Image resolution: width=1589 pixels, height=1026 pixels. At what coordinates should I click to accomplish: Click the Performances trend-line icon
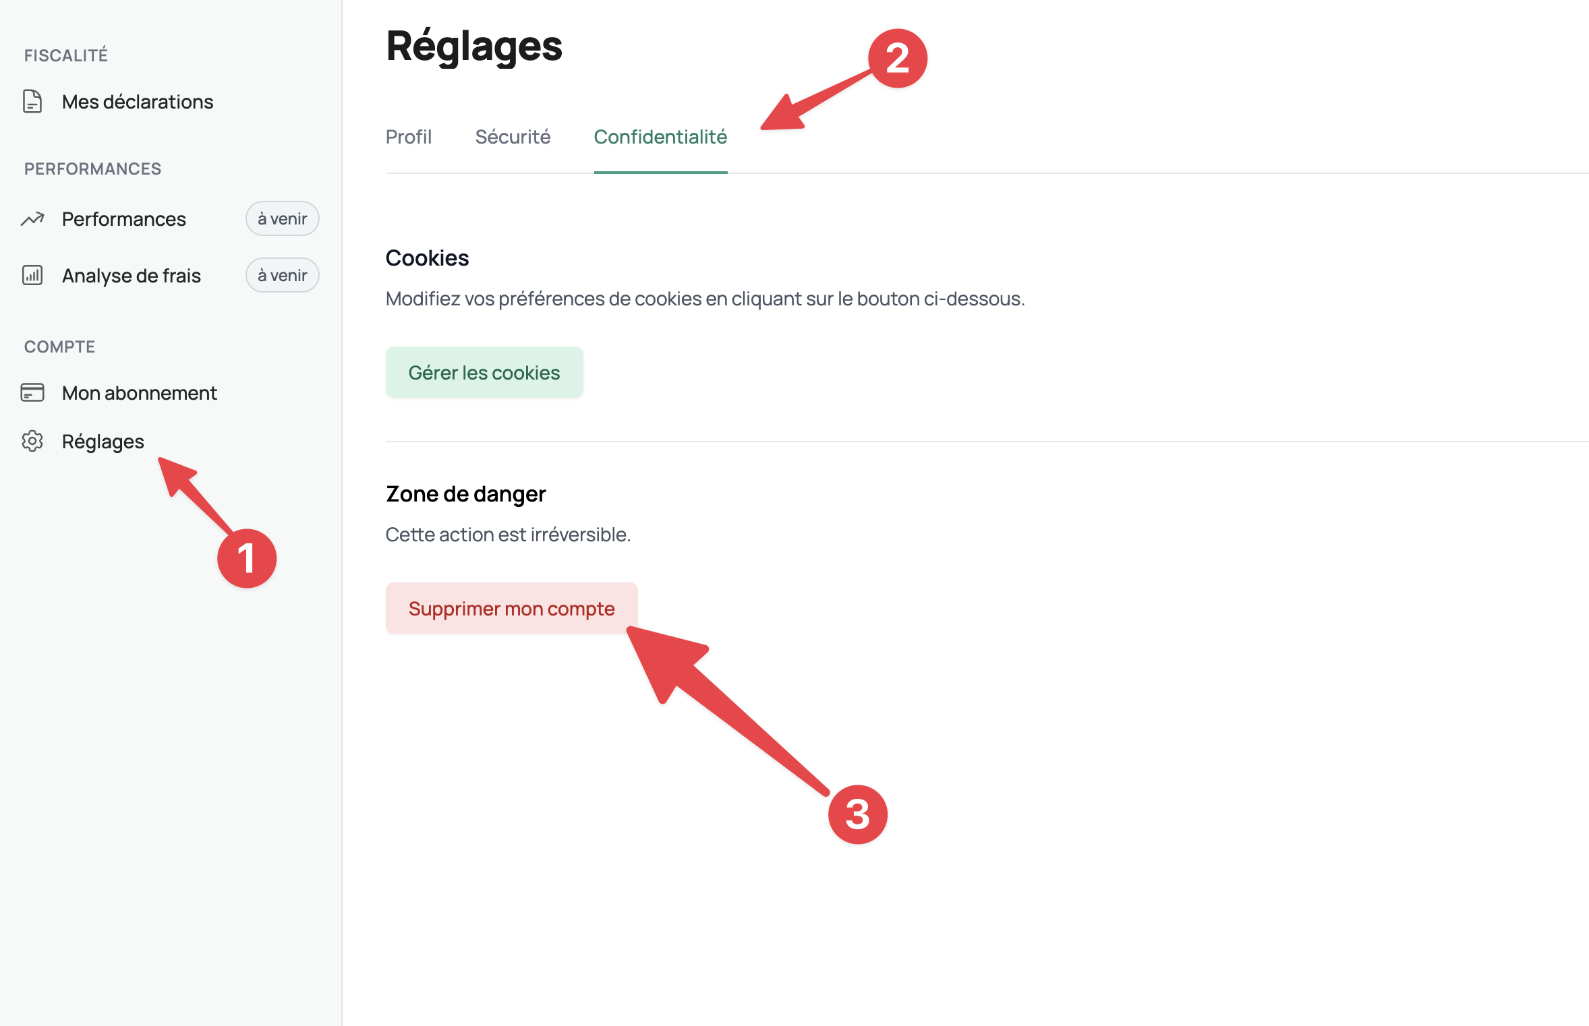tap(32, 219)
